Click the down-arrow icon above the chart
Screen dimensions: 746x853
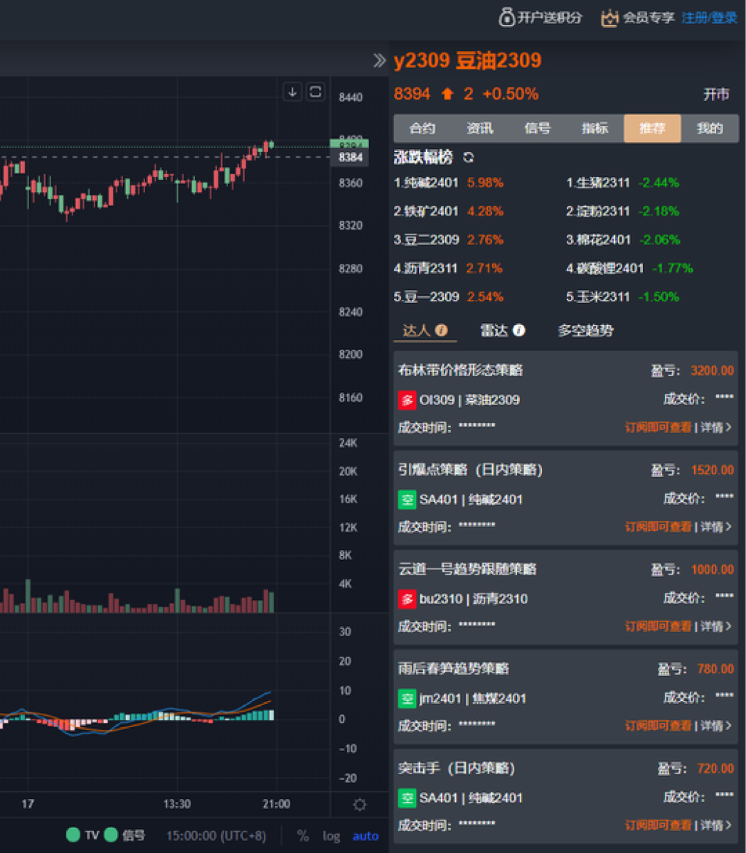tap(292, 92)
